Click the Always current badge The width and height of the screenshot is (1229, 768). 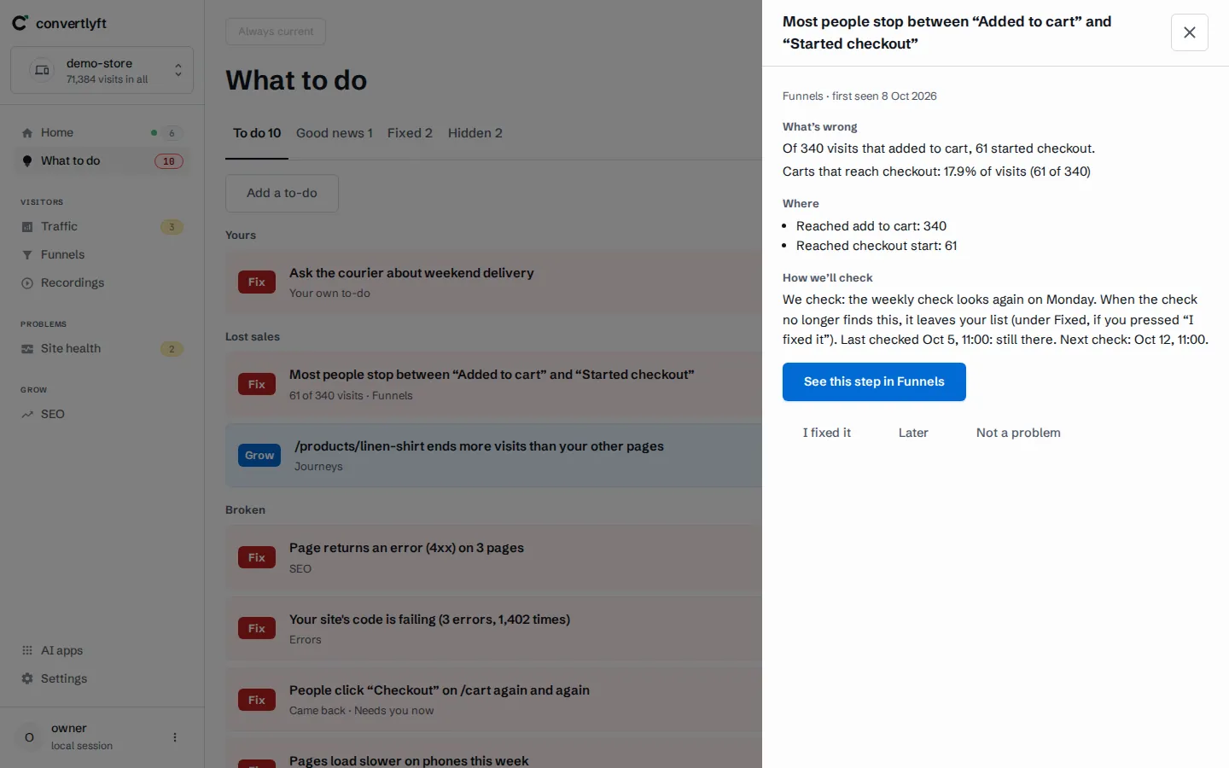click(x=276, y=32)
